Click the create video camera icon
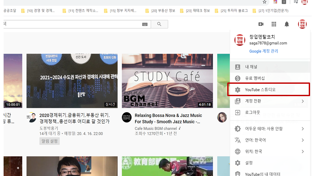313x176 pixels. pyautogui.click(x=261, y=24)
